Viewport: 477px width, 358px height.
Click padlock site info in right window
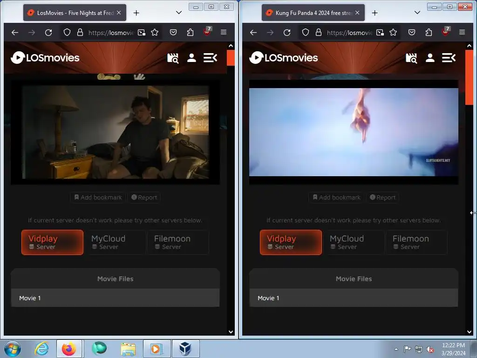coord(319,32)
